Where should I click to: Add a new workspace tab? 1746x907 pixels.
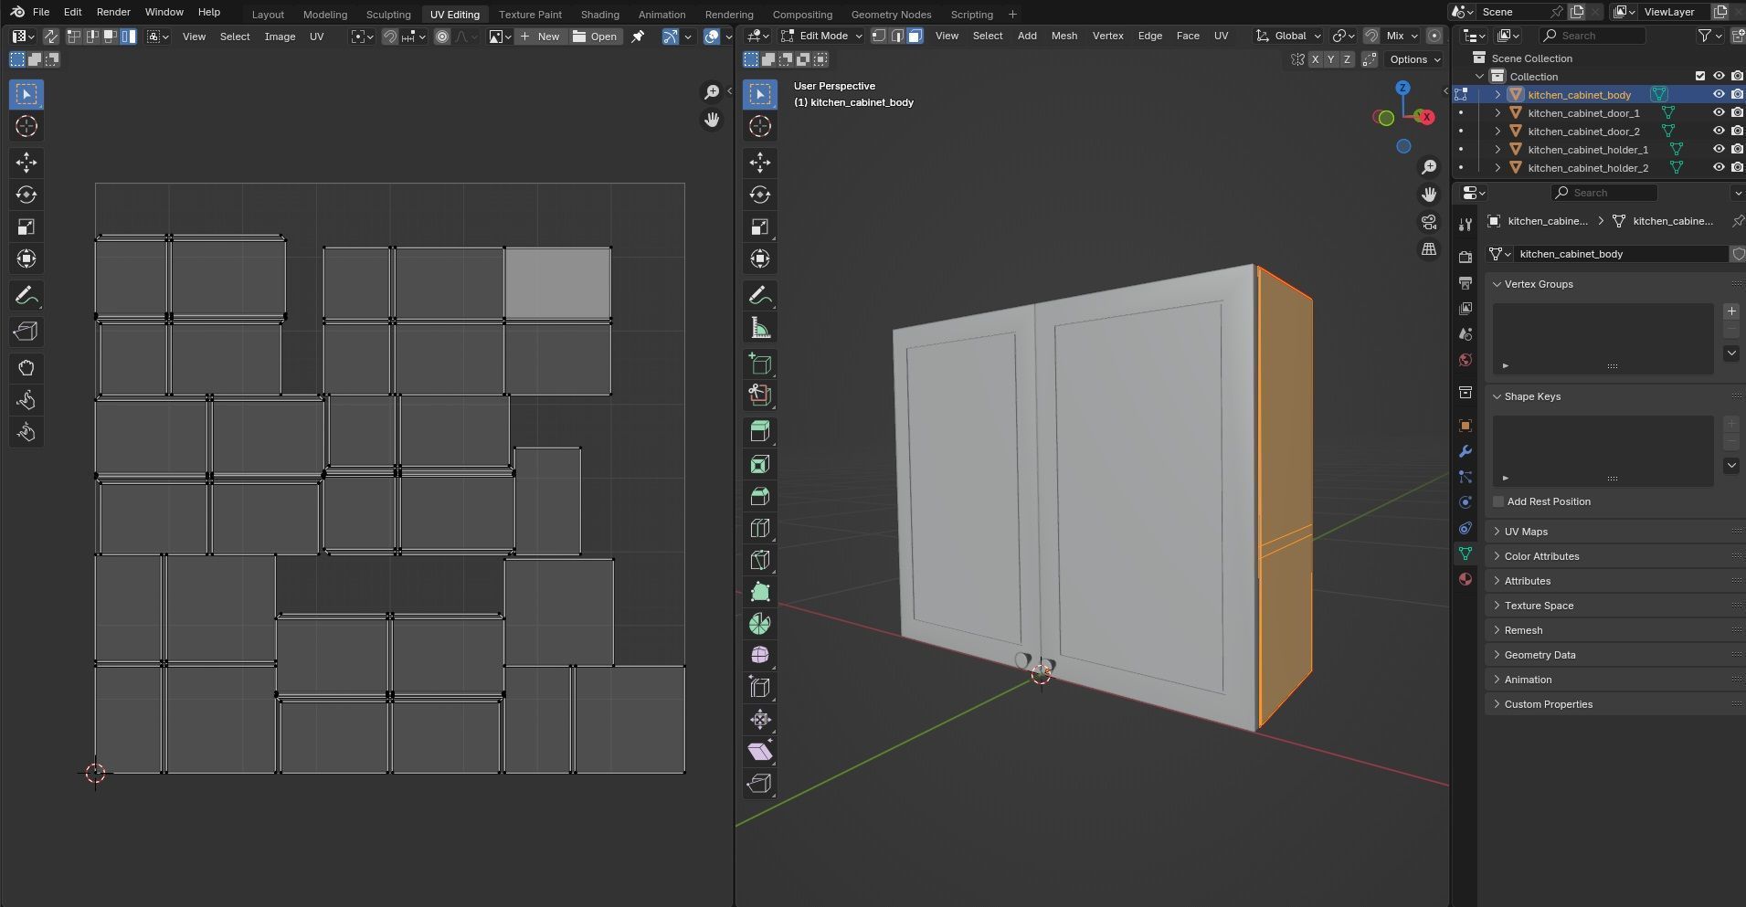click(x=1012, y=15)
